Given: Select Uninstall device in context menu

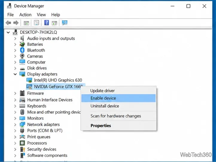Looking at the screenshot, I should tap(118, 106).
